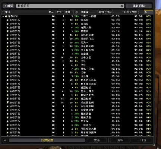Click the window resize grip icon
This screenshot has height=149, width=161.
[154, 145]
